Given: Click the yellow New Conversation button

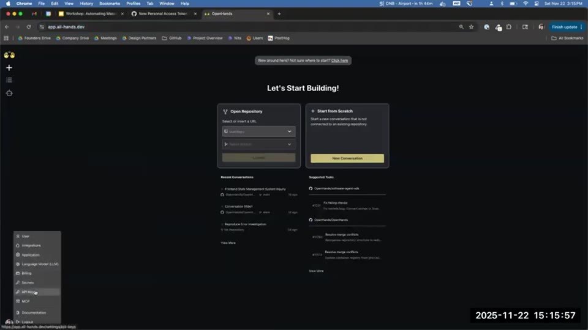Looking at the screenshot, I should [347, 158].
